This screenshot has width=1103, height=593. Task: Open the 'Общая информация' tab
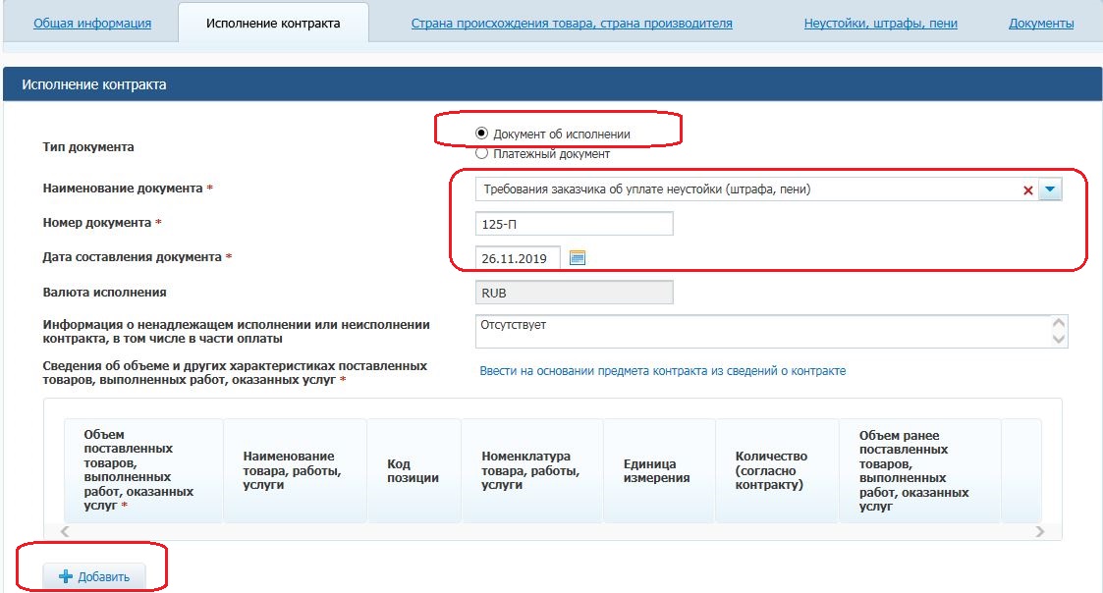92,23
